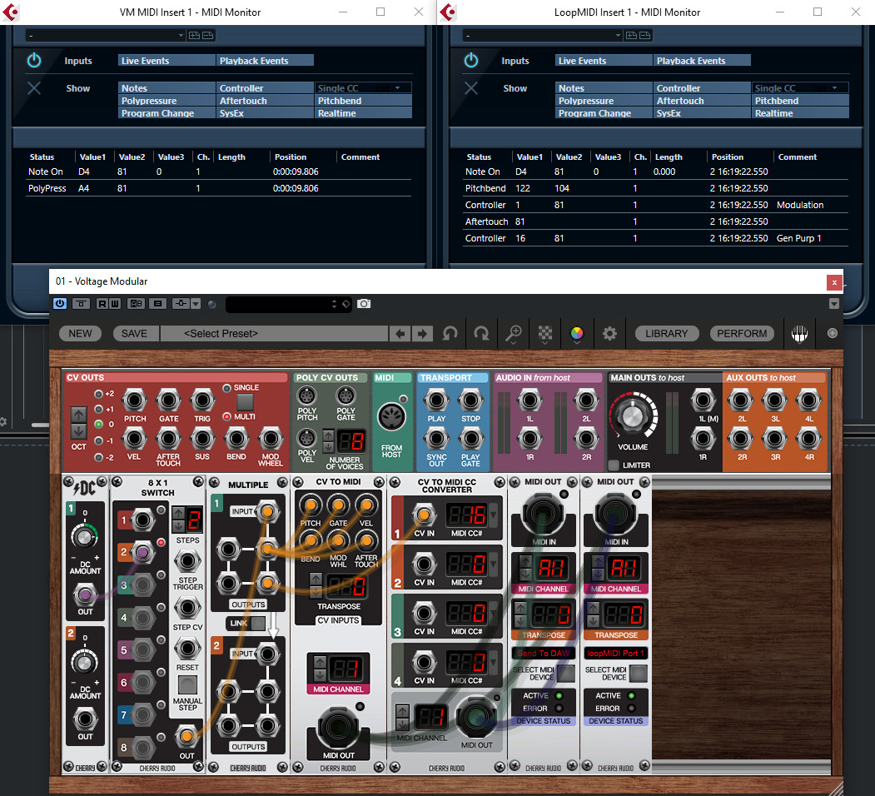Toggle Playback Events in VM MIDI monitor
Viewport: 875px width, 796px height.
coord(265,60)
